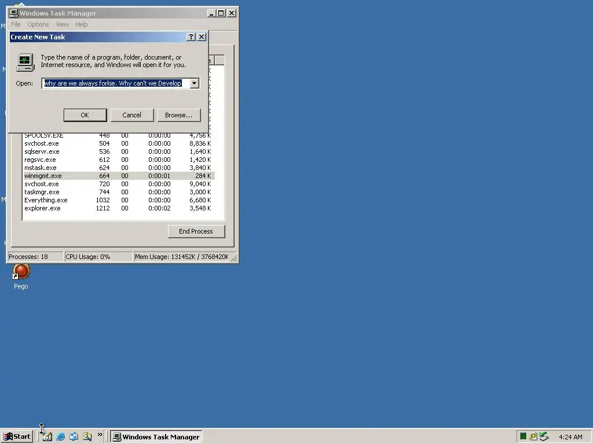Click the question mark help button

(x=191, y=37)
